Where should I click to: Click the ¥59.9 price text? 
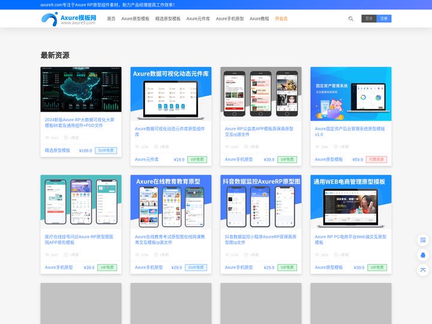[x=358, y=159]
